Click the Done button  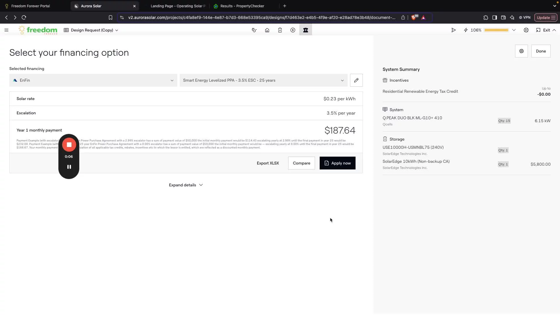(541, 51)
